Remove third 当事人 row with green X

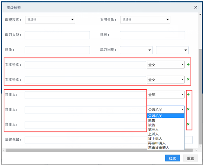188,124
